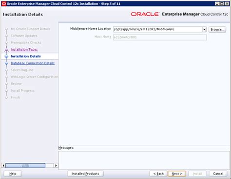Click the disabled Host Name field
This screenshot has width=231, height=179.
160,37
